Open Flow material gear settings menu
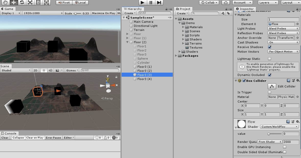Screen dimensions: 301x158 point(298,122)
